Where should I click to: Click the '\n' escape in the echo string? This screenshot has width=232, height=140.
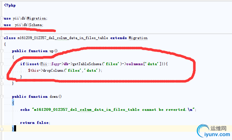pyautogui.click(x=190, y=109)
